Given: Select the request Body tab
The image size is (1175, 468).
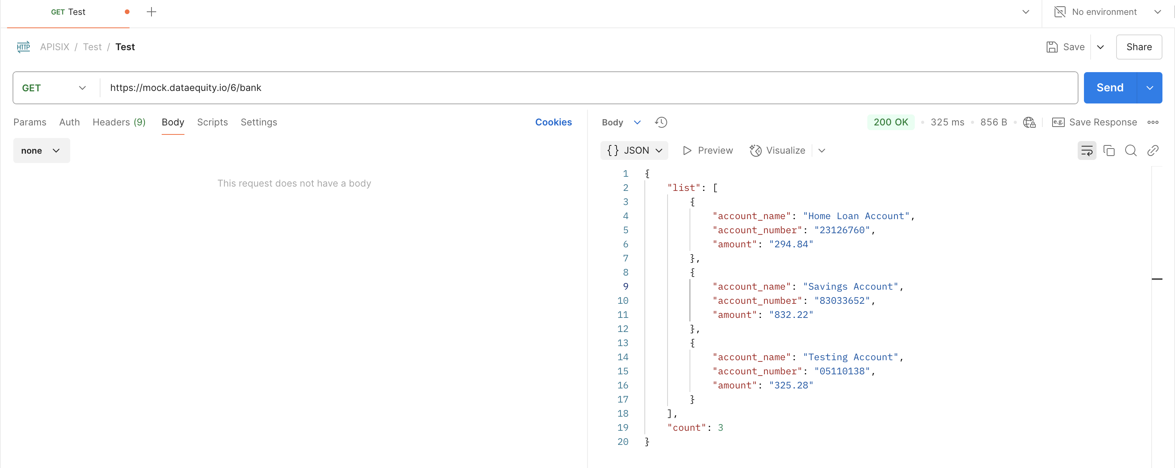Looking at the screenshot, I should 173,122.
